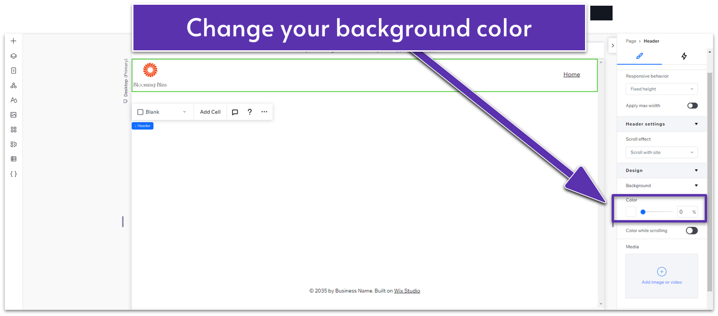
Task: Open the Pages panel icon
Action: 13,71
